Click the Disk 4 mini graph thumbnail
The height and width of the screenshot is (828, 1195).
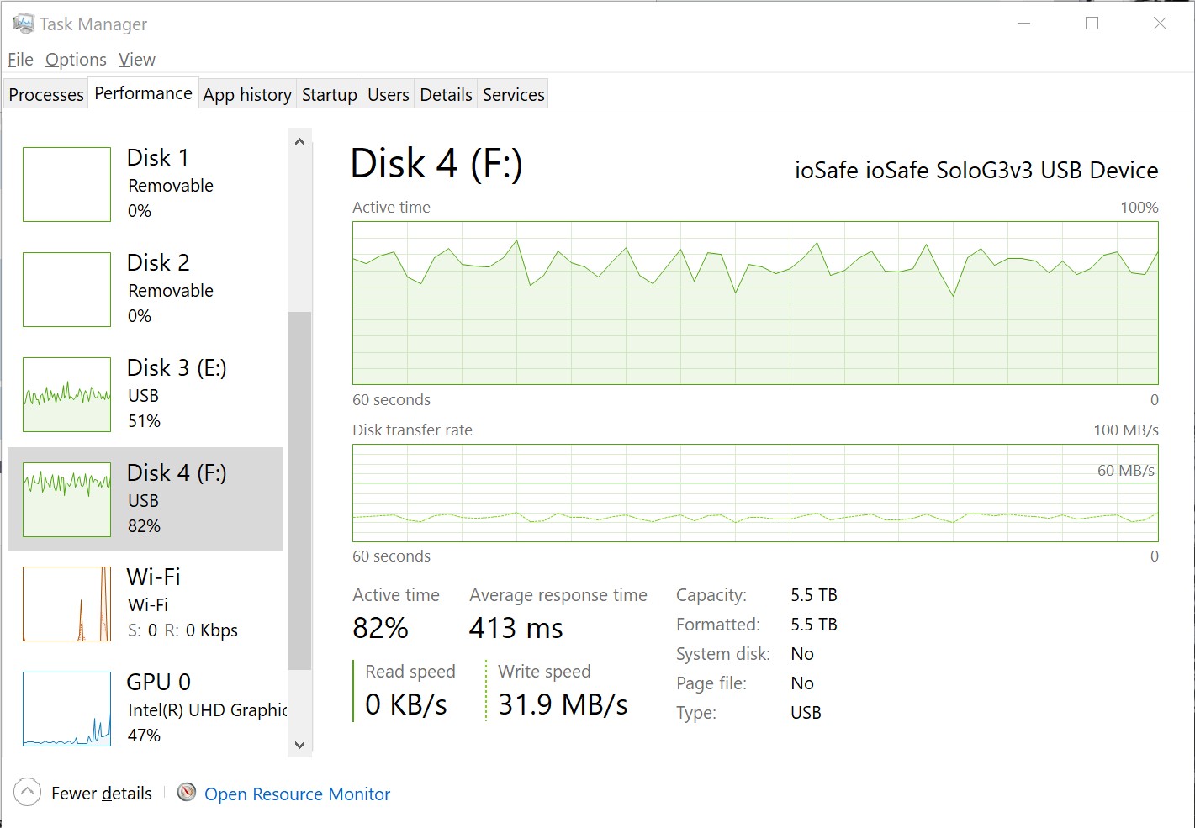click(66, 499)
